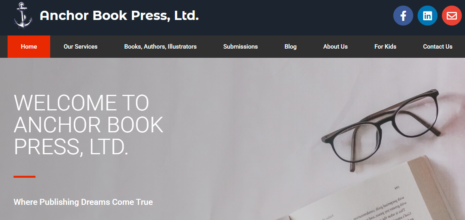Open the Blog page
The width and height of the screenshot is (465, 220).
(x=290, y=47)
